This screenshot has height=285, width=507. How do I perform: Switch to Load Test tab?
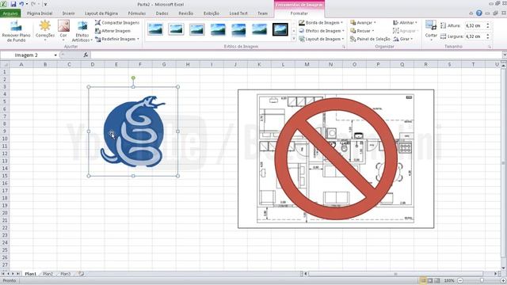pyautogui.click(x=238, y=13)
